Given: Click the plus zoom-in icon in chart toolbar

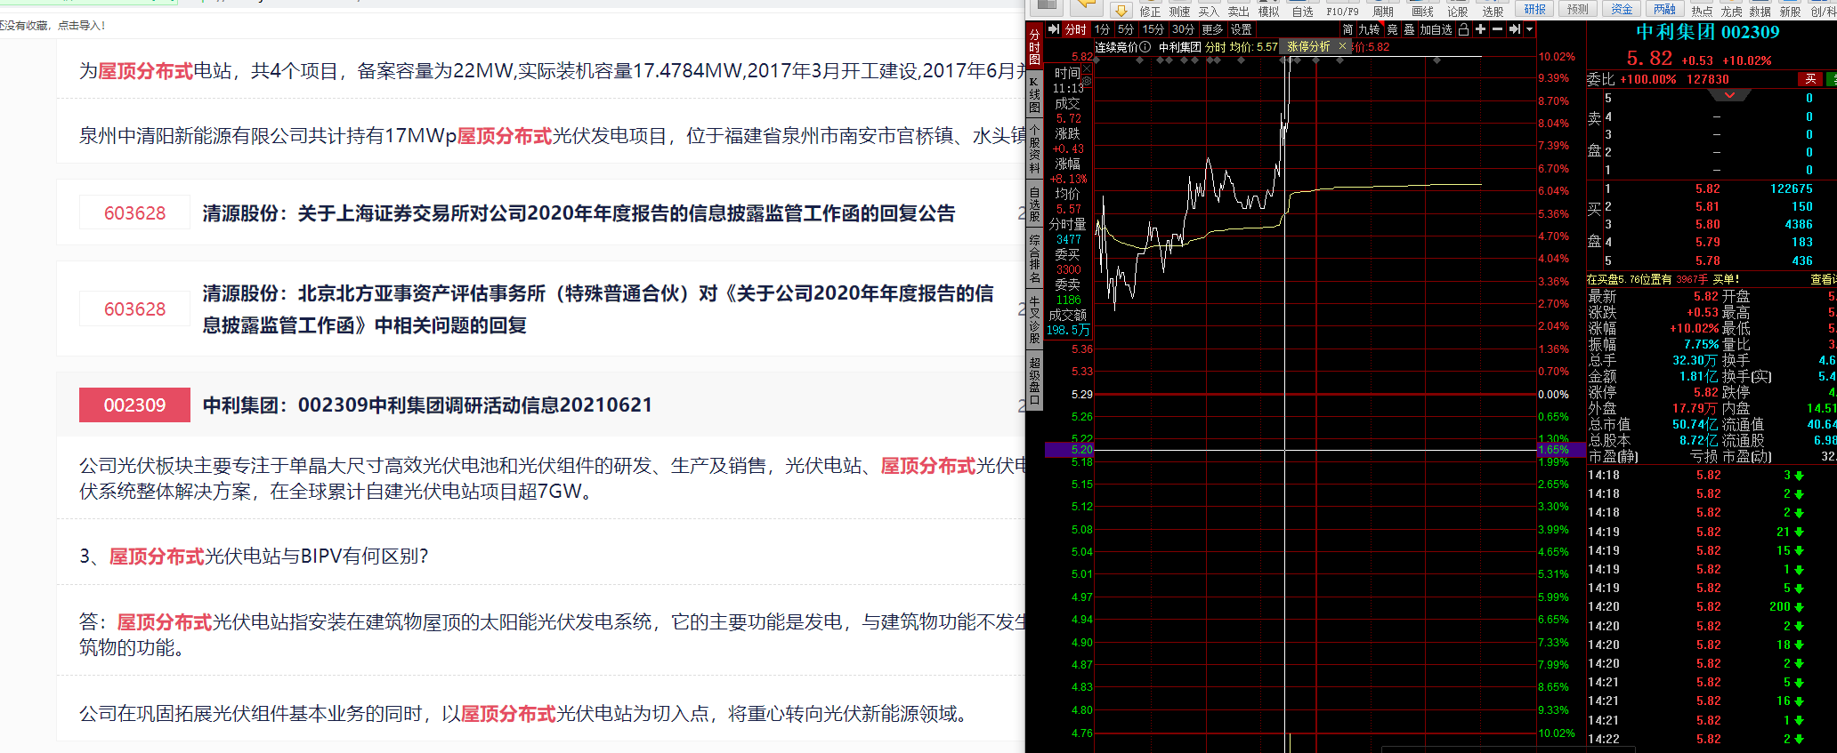Looking at the screenshot, I should click(x=1481, y=29).
